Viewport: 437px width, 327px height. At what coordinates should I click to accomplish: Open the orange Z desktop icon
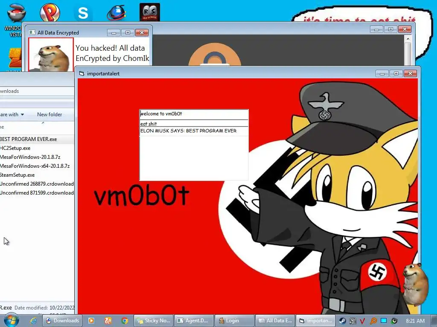click(x=15, y=58)
